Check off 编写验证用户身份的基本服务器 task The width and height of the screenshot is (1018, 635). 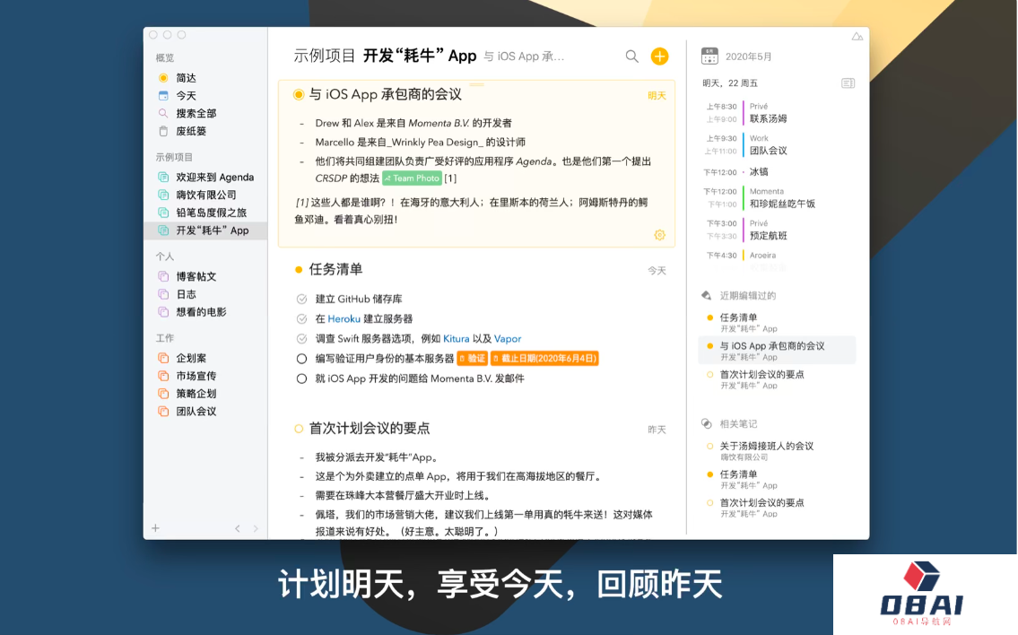301,359
